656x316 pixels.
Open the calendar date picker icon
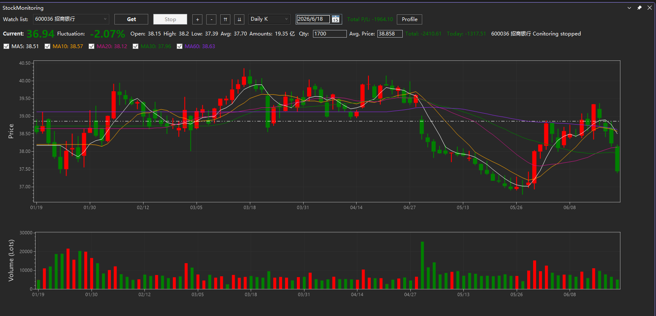335,19
